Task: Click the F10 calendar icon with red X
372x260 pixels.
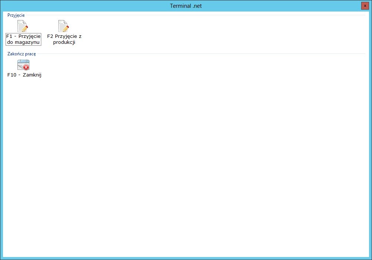Action: click(23, 65)
